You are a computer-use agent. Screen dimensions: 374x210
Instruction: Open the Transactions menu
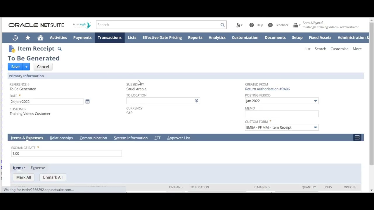pos(110,38)
